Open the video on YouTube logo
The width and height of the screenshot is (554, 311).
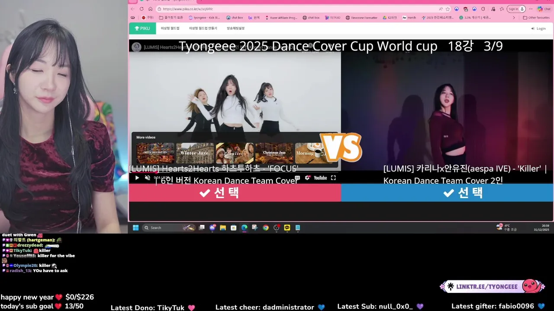pos(320,178)
